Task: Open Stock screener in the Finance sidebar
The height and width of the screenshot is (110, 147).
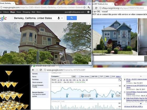Action: (x=37, y=82)
